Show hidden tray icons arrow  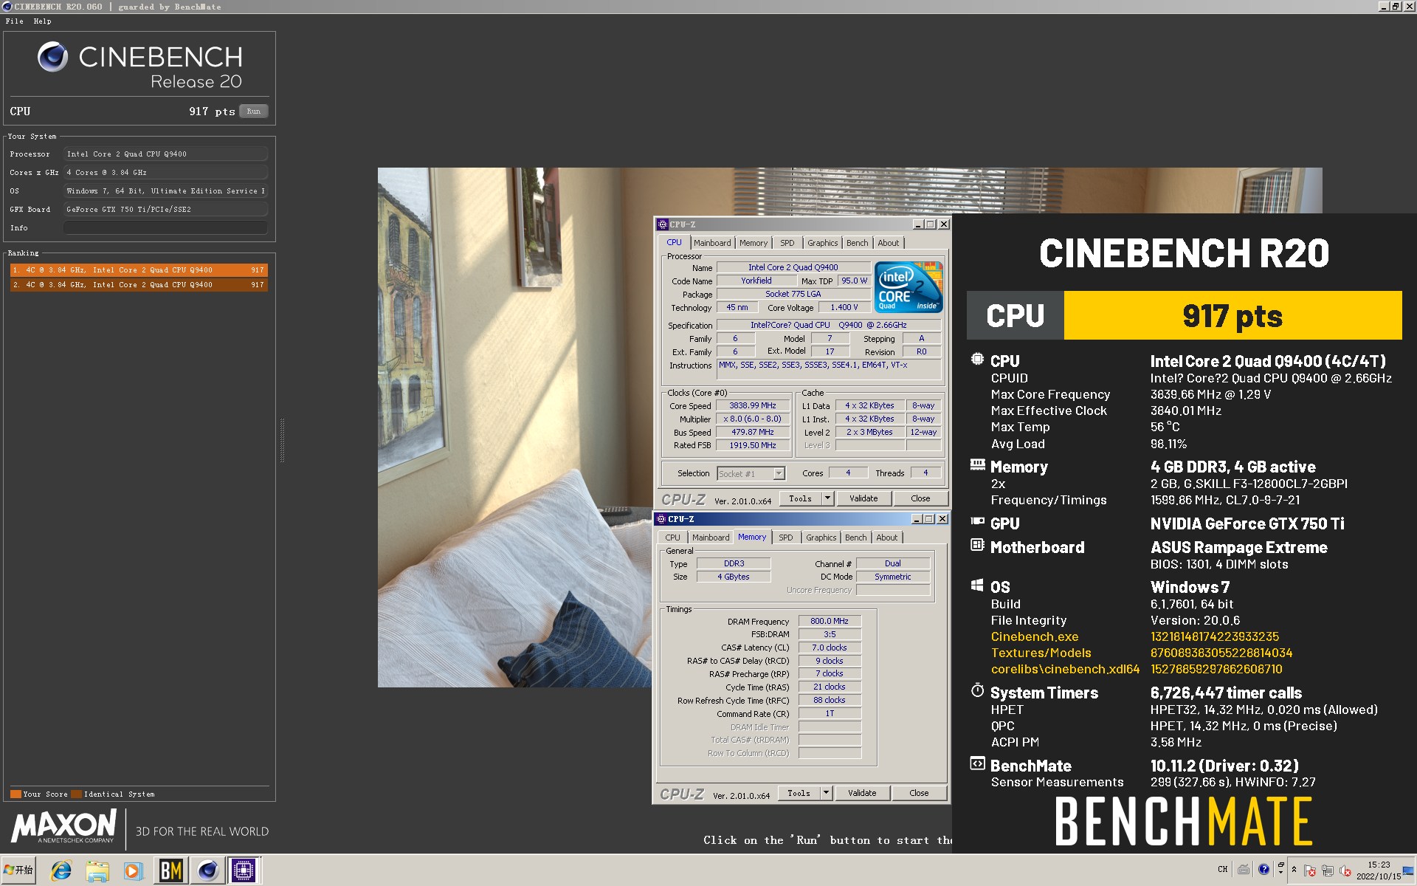tap(1294, 869)
